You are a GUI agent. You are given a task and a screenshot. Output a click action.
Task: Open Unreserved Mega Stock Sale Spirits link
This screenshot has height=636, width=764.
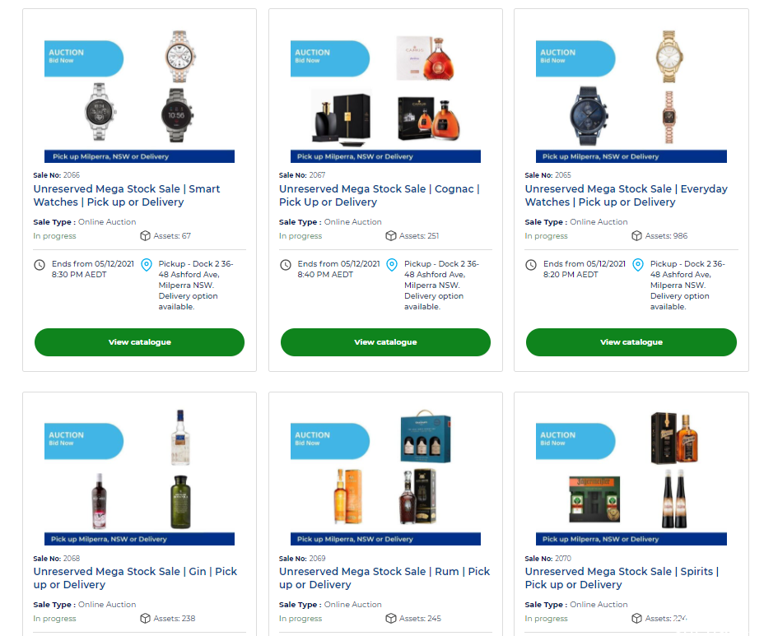pyautogui.click(x=622, y=578)
